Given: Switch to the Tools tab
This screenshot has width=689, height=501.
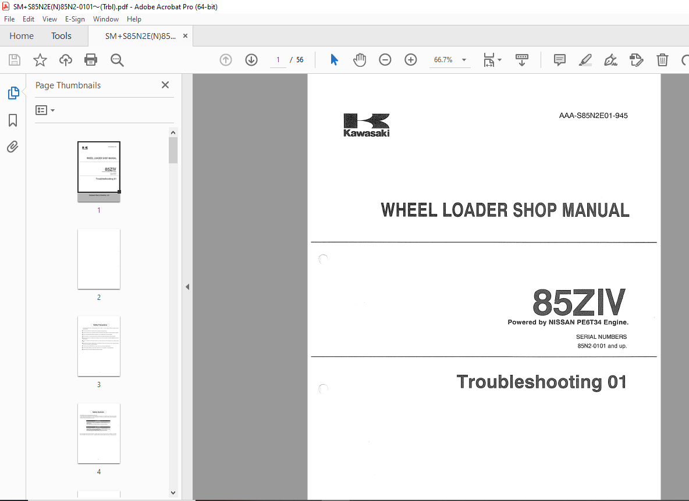Looking at the screenshot, I should click(61, 36).
